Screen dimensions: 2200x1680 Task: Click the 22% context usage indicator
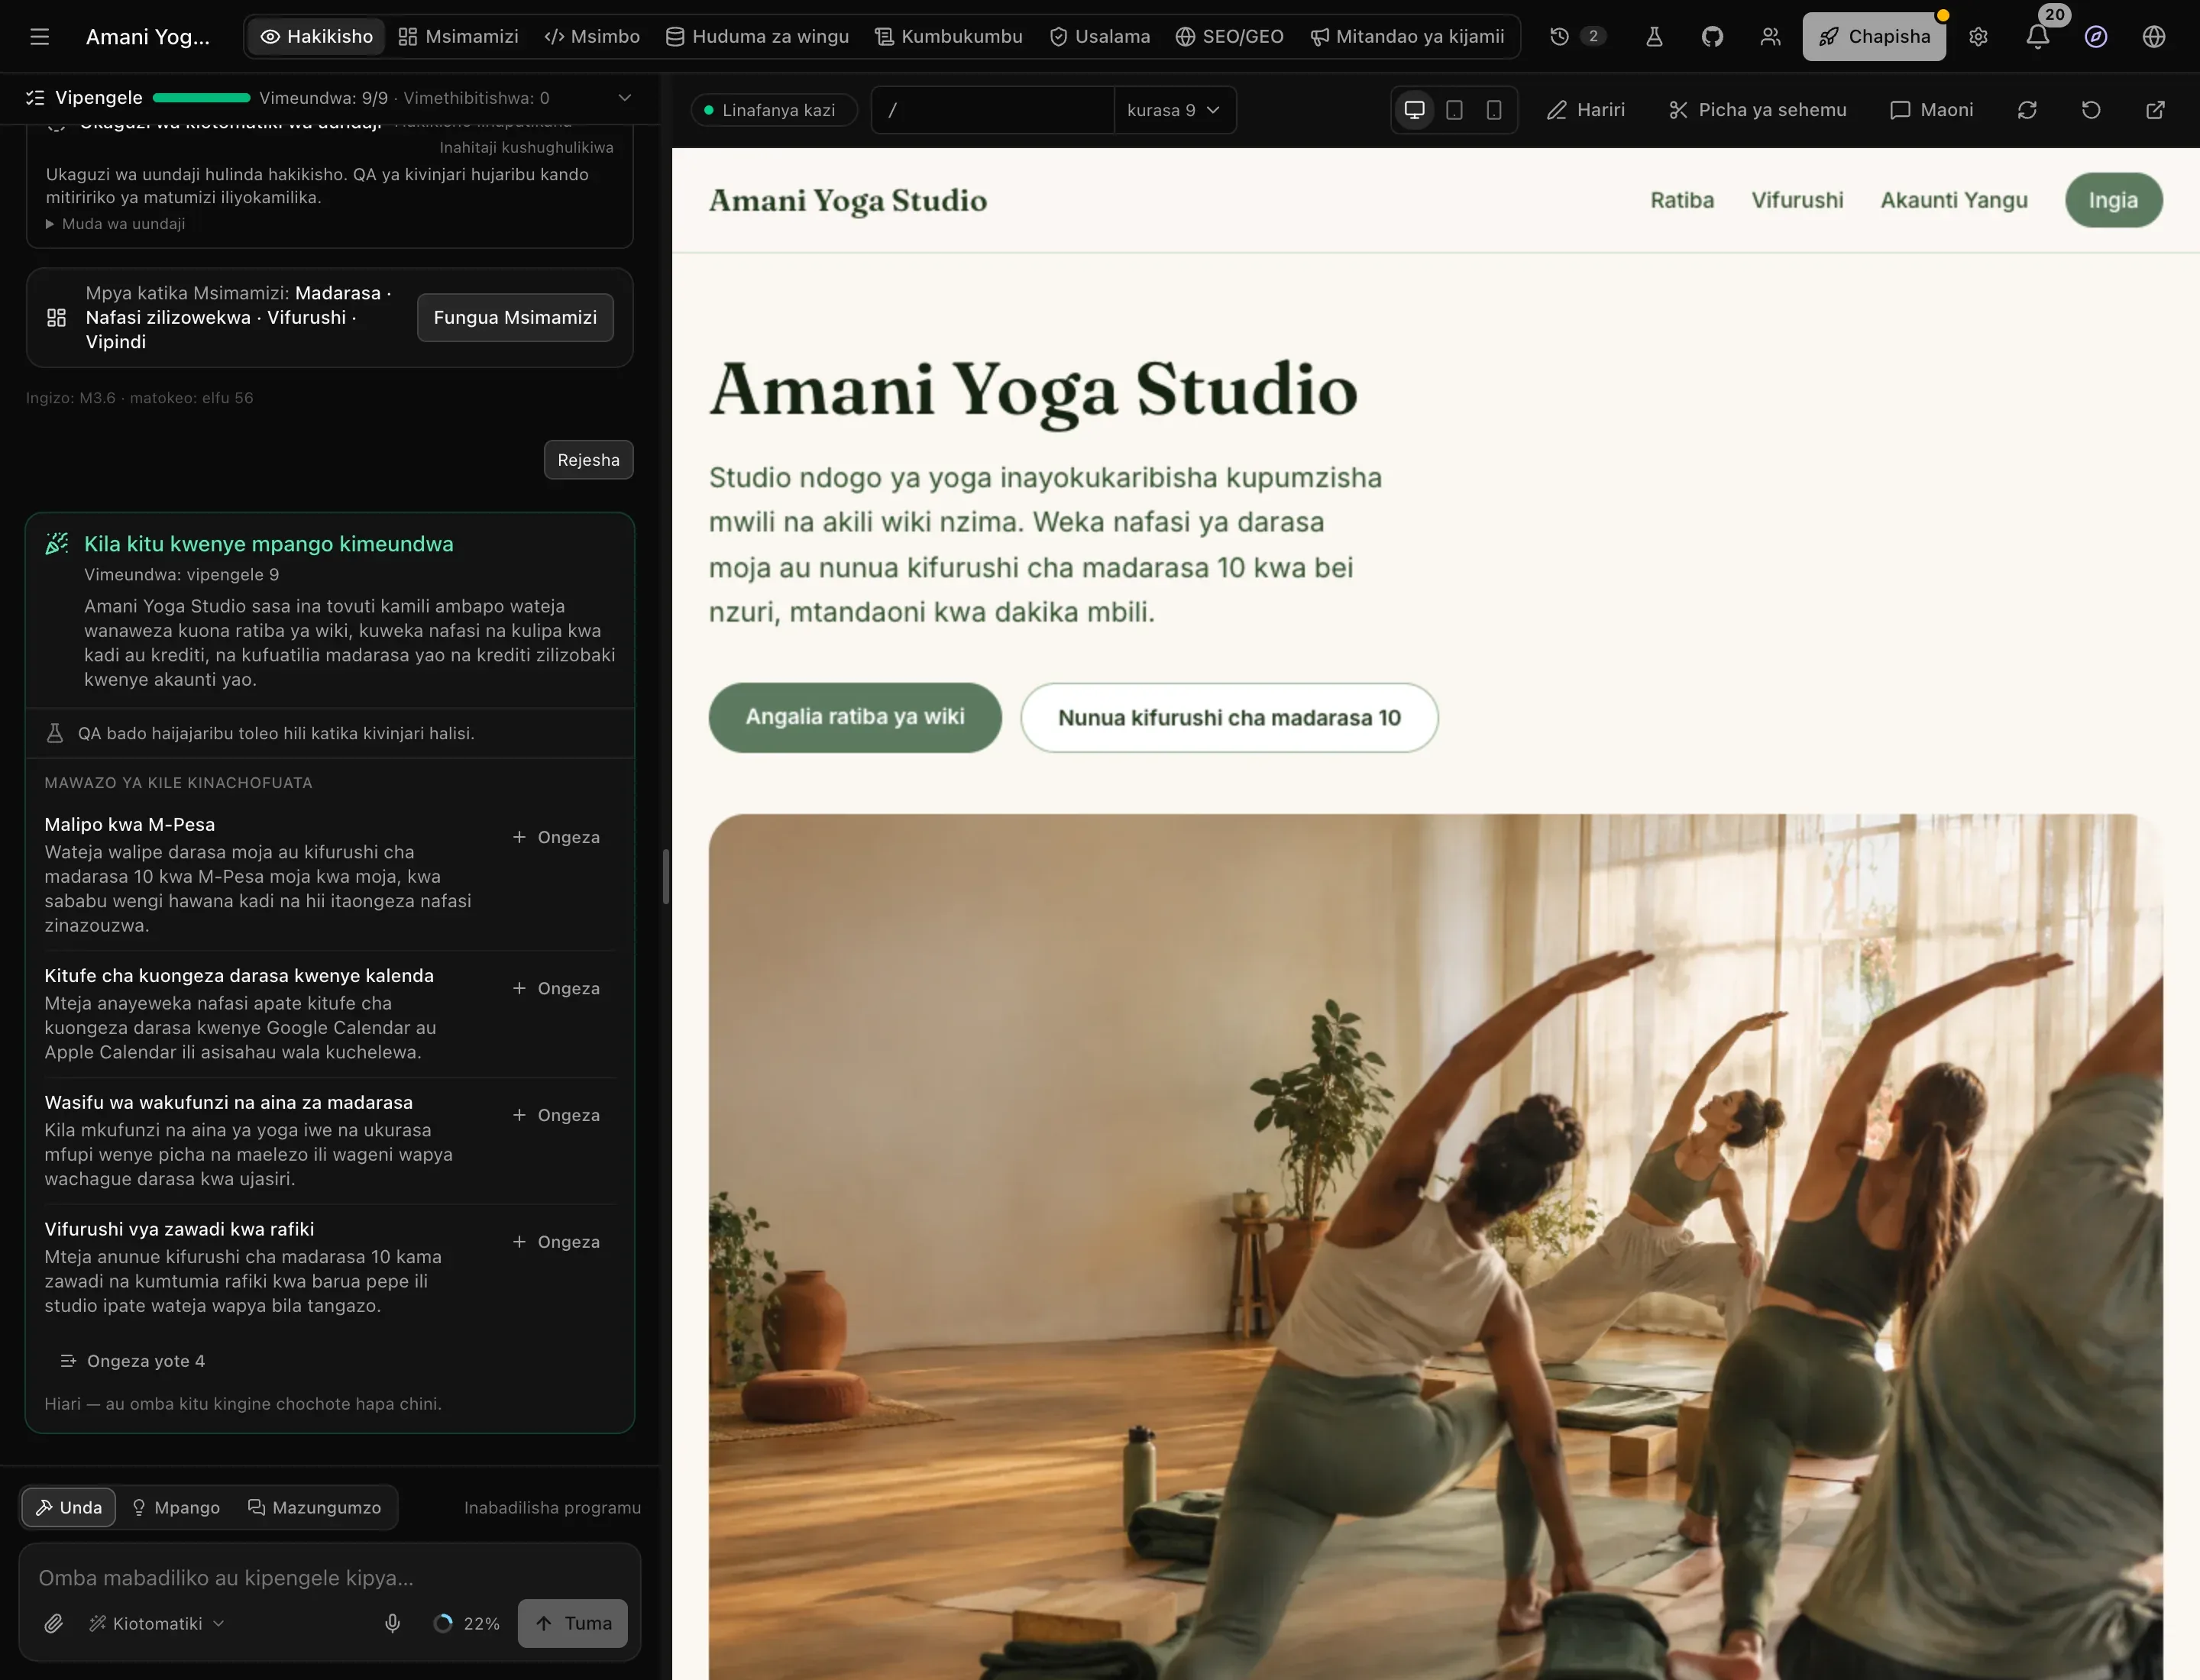click(466, 1623)
